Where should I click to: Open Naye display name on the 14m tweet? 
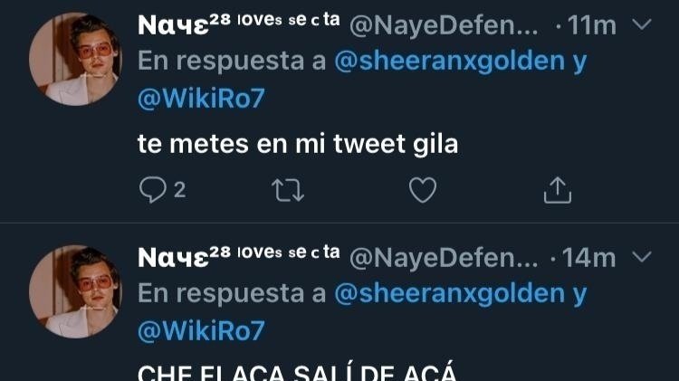coord(239,257)
